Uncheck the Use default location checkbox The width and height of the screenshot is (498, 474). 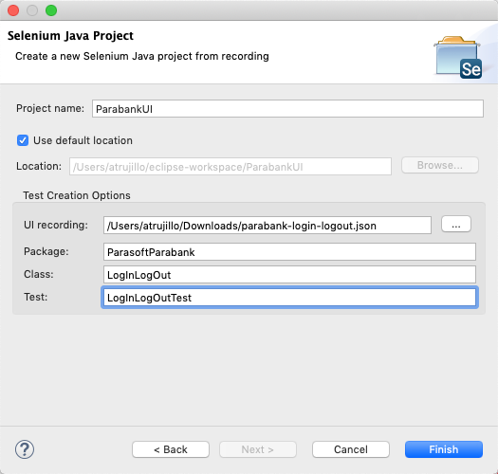[x=23, y=140]
